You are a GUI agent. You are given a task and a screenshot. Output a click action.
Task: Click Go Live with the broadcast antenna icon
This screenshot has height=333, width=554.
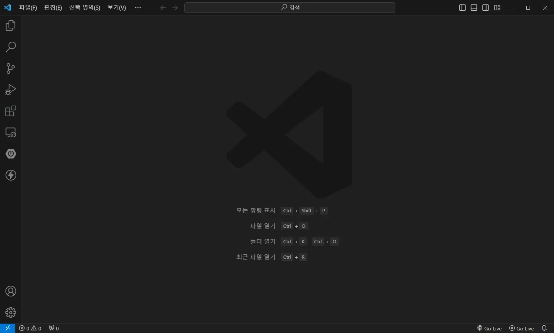pyautogui.click(x=490, y=328)
